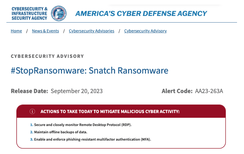Screen dimensions: 244x154
Task: Click the Alert Code label
Action: tap(177, 91)
